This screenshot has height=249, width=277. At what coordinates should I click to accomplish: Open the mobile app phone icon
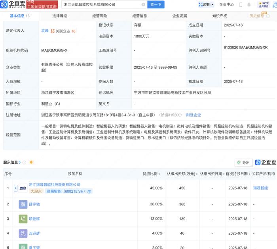[x=241, y=5]
